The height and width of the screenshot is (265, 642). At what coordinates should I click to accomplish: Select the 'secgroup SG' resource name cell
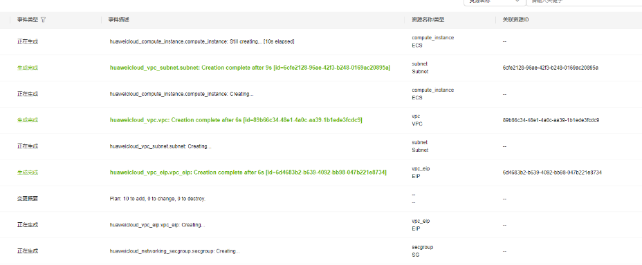click(423, 251)
